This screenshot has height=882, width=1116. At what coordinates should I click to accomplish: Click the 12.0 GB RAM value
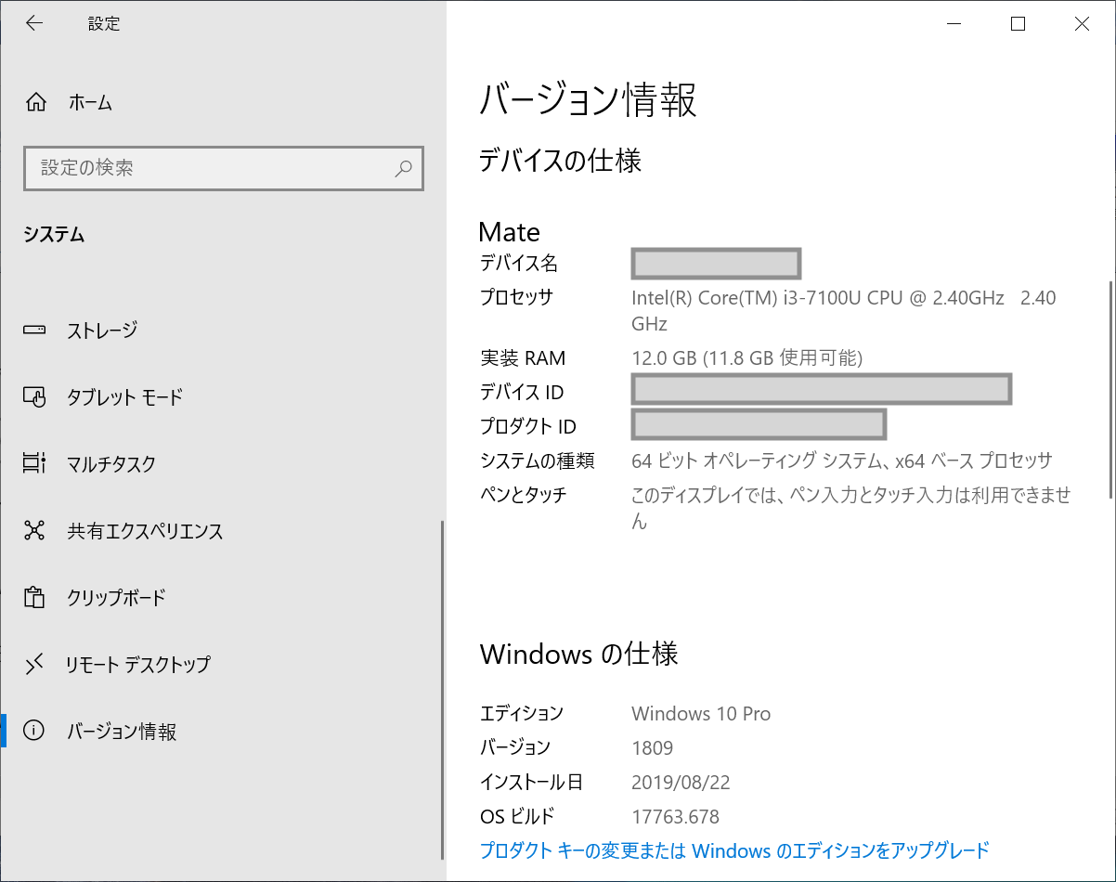coord(747,358)
